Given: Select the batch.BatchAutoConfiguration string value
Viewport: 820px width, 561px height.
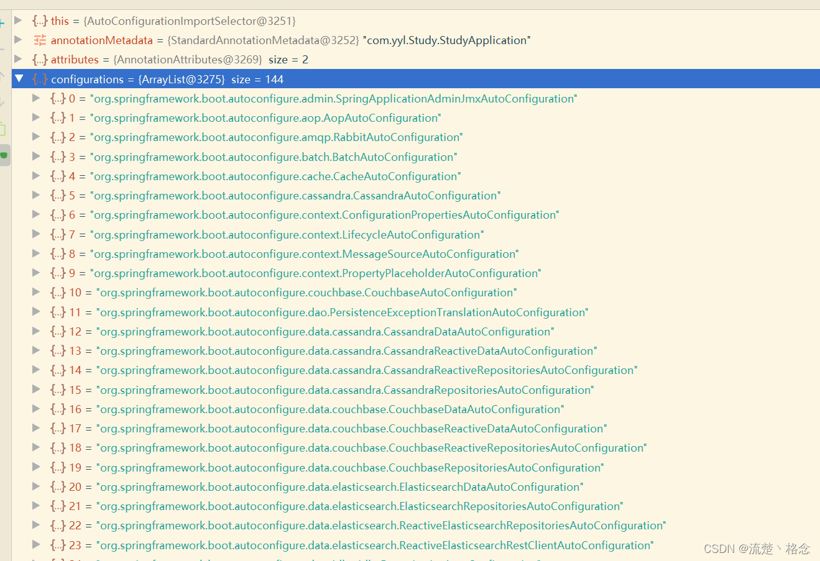Looking at the screenshot, I should click(x=274, y=157).
